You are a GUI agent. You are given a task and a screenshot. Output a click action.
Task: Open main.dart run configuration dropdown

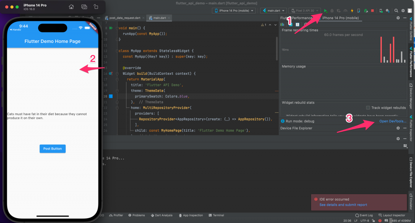coord(274,11)
